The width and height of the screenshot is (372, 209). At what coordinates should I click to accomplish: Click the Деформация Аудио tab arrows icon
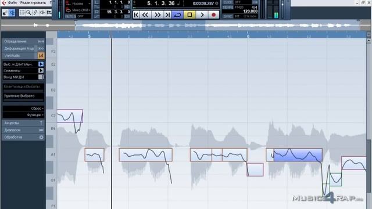41,48
